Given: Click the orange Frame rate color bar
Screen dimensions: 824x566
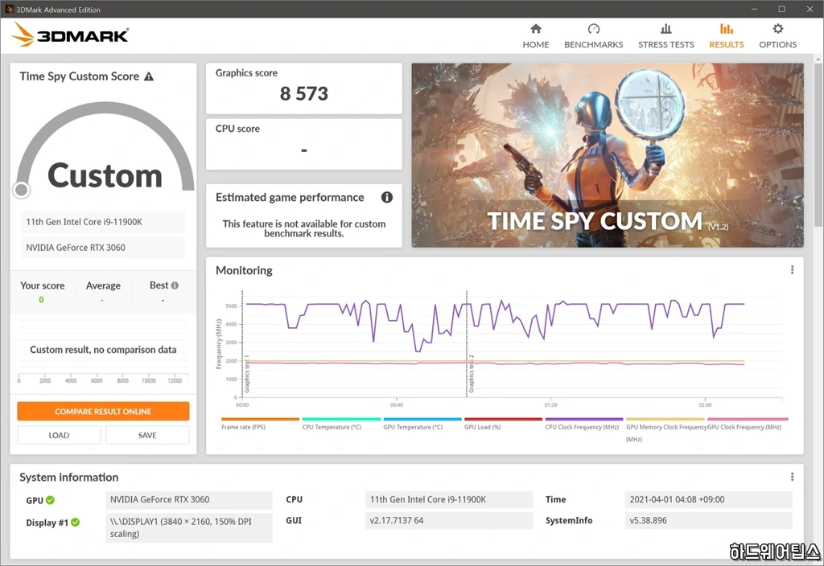Looking at the screenshot, I should (260, 419).
